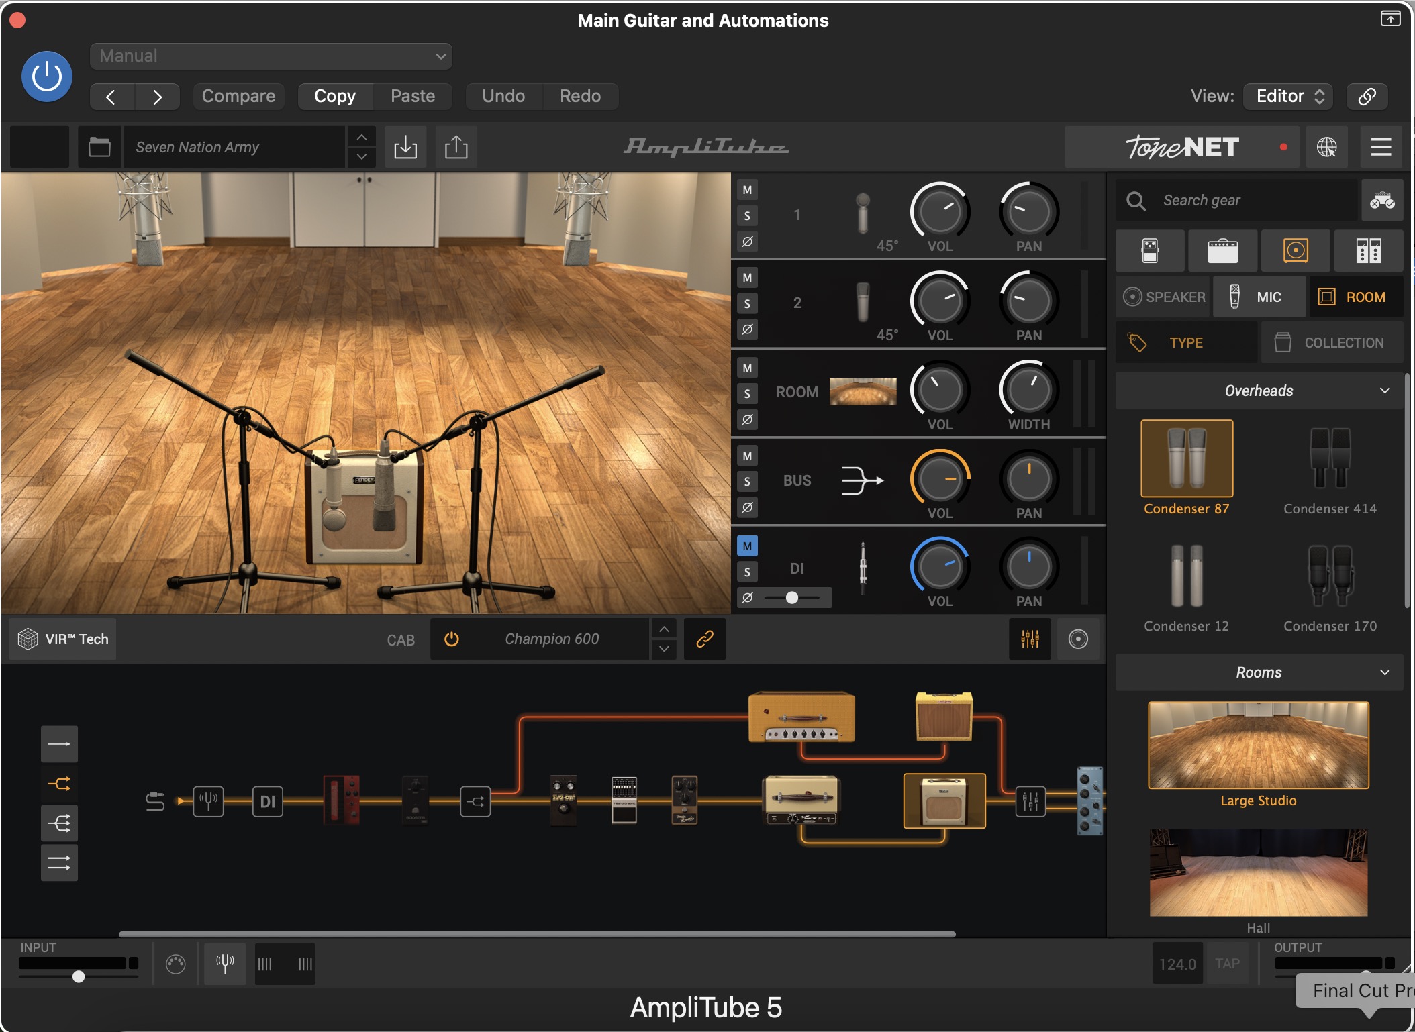Open the cab mixer view icon

[1030, 639]
